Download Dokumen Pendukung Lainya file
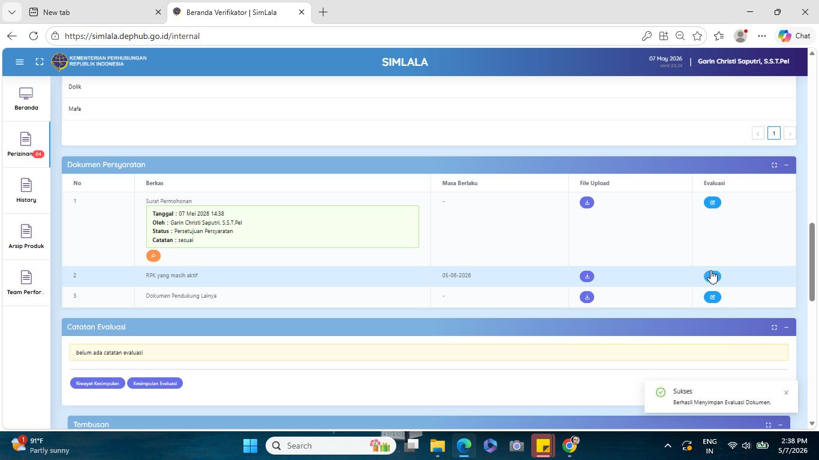The image size is (819, 460). 587,297
